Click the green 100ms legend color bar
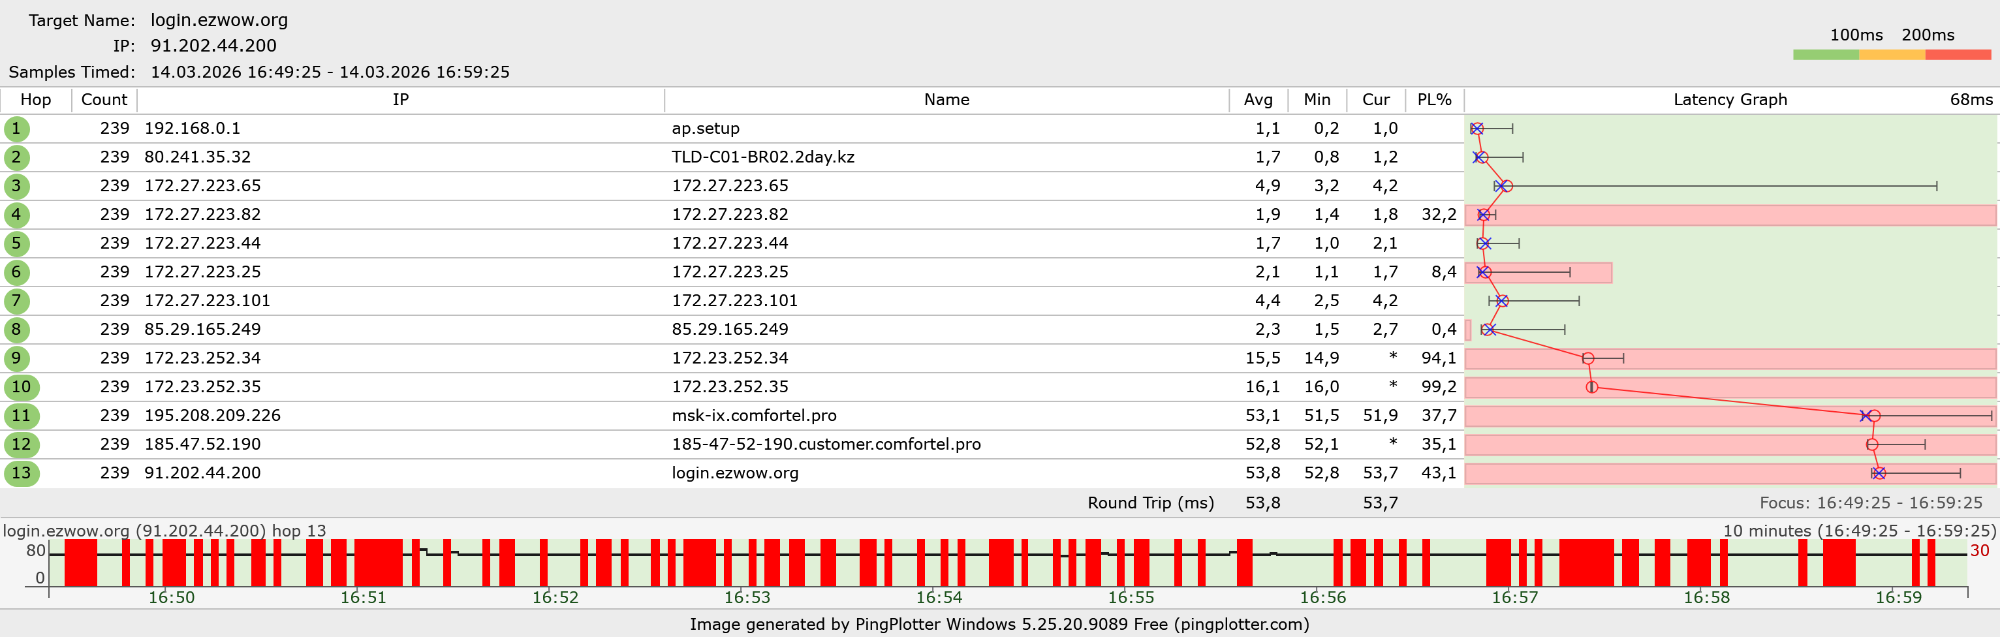This screenshot has width=2000, height=637. click(x=1825, y=55)
